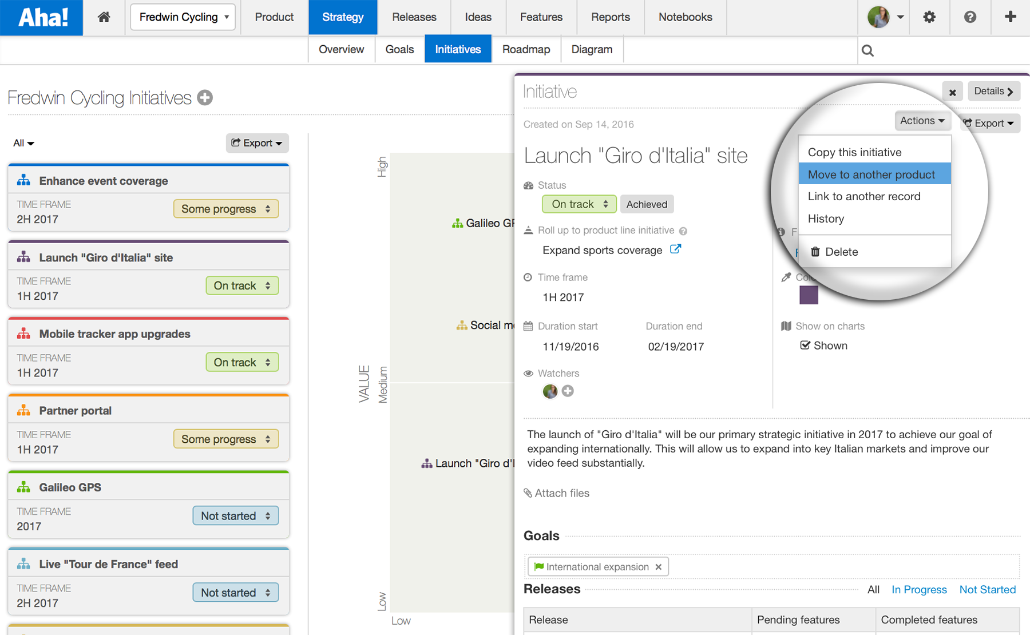
Task: Open the Fredwin Cycling product dropdown
Action: point(183,17)
